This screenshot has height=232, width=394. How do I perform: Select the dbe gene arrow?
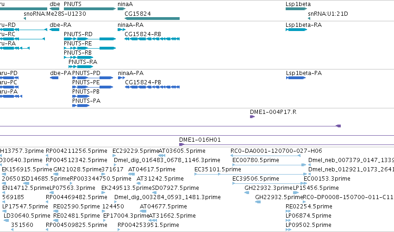click(x=55, y=9)
